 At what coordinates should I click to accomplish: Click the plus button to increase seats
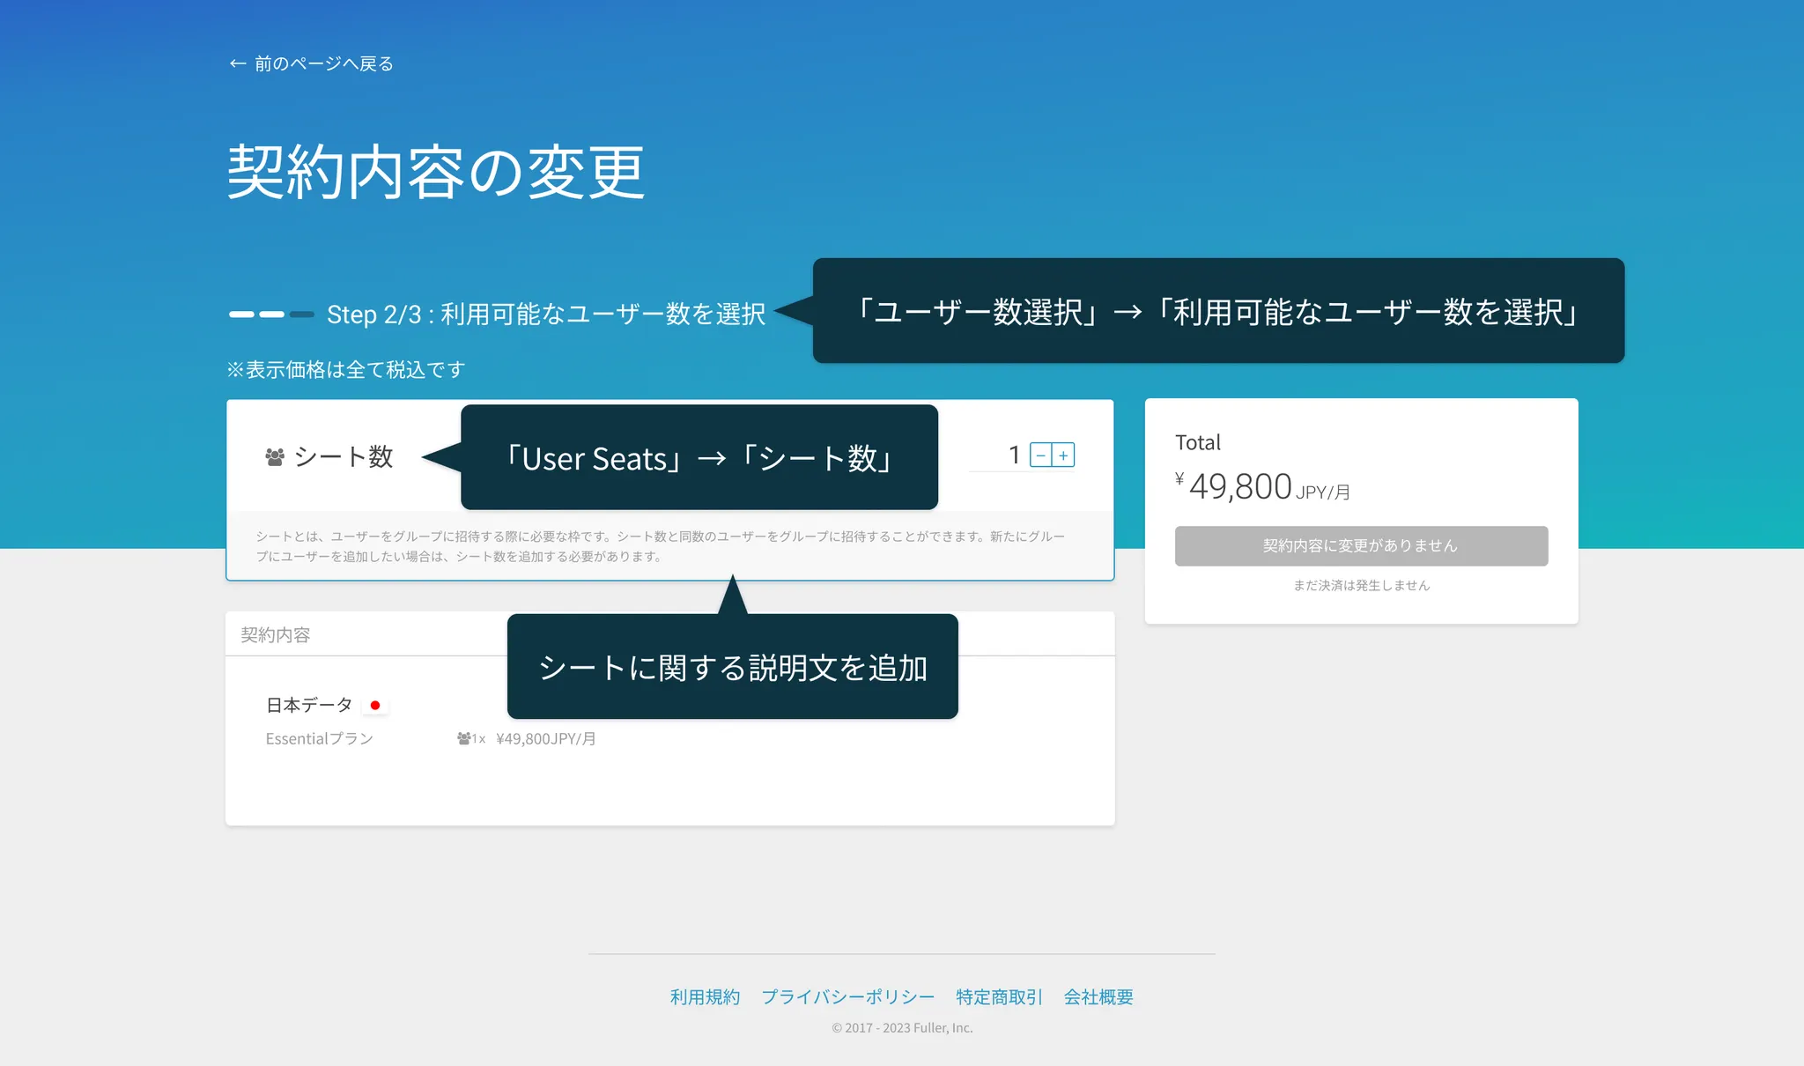pos(1063,455)
